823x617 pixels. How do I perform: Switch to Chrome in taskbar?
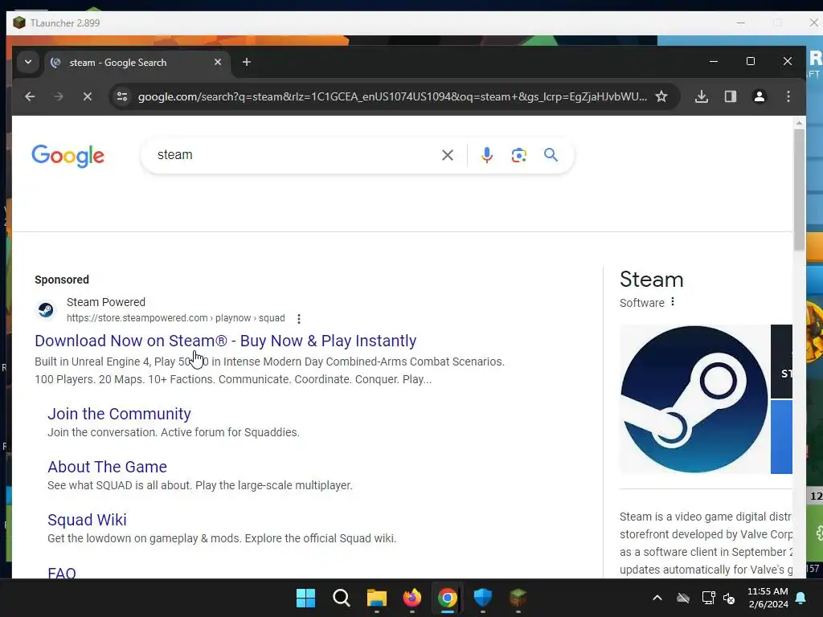[447, 598]
